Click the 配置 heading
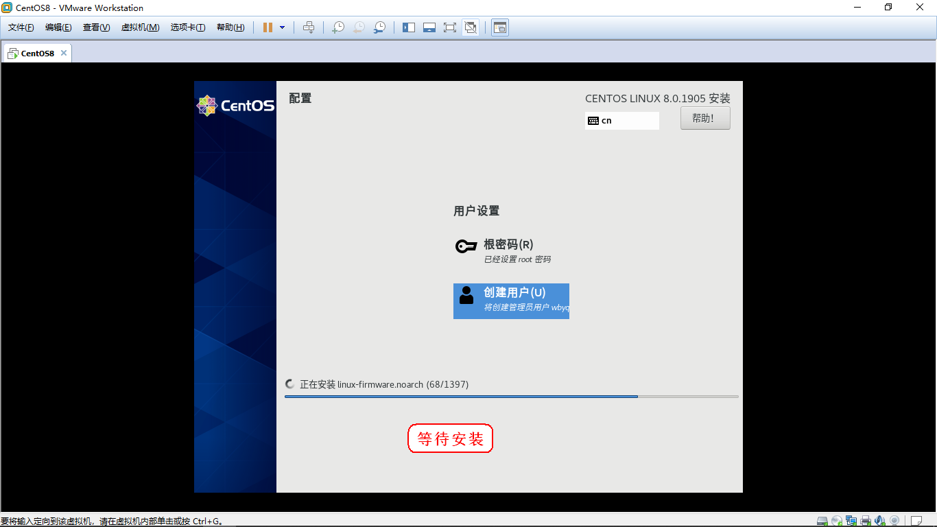The height and width of the screenshot is (527, 937). click(x=300, y=98)
